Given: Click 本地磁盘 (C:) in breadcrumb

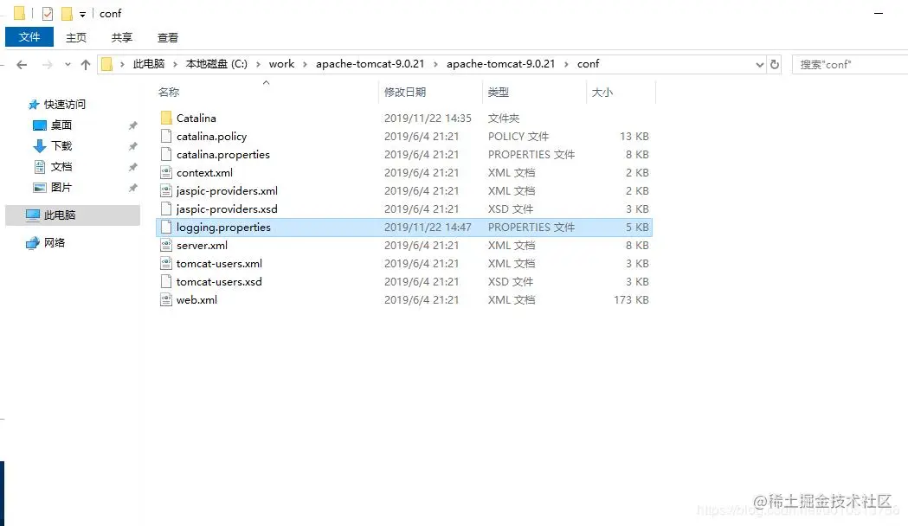Looking at the screenshot, I should (216, 64).
